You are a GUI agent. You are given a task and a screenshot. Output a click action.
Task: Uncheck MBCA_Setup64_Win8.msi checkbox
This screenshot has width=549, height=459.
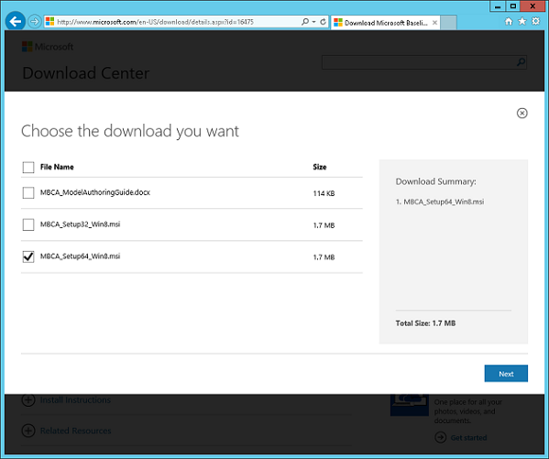[28, 257]
